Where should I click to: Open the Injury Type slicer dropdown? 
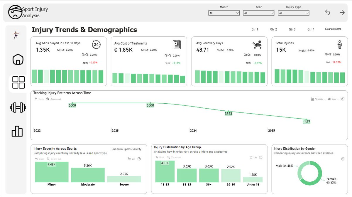coord(294,13)
